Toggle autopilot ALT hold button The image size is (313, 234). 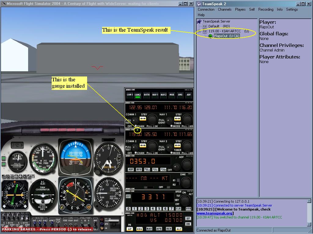click(179, 229)
